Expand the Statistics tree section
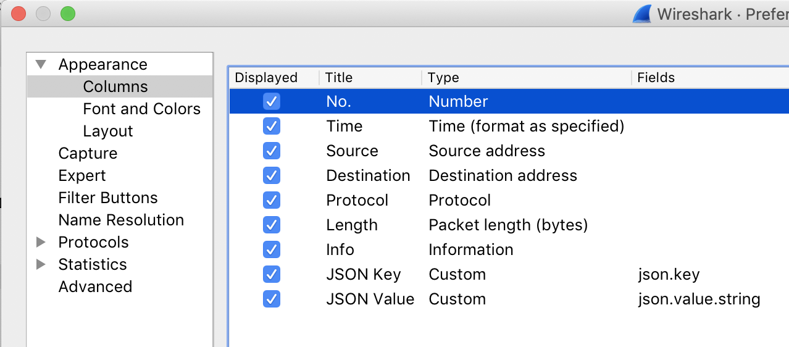This screenshot has width=789, height=347. [x=41, y=264]
